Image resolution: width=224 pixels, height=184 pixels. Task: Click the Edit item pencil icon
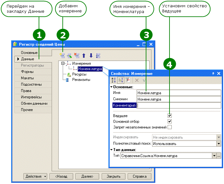click(x=69, y=56)
